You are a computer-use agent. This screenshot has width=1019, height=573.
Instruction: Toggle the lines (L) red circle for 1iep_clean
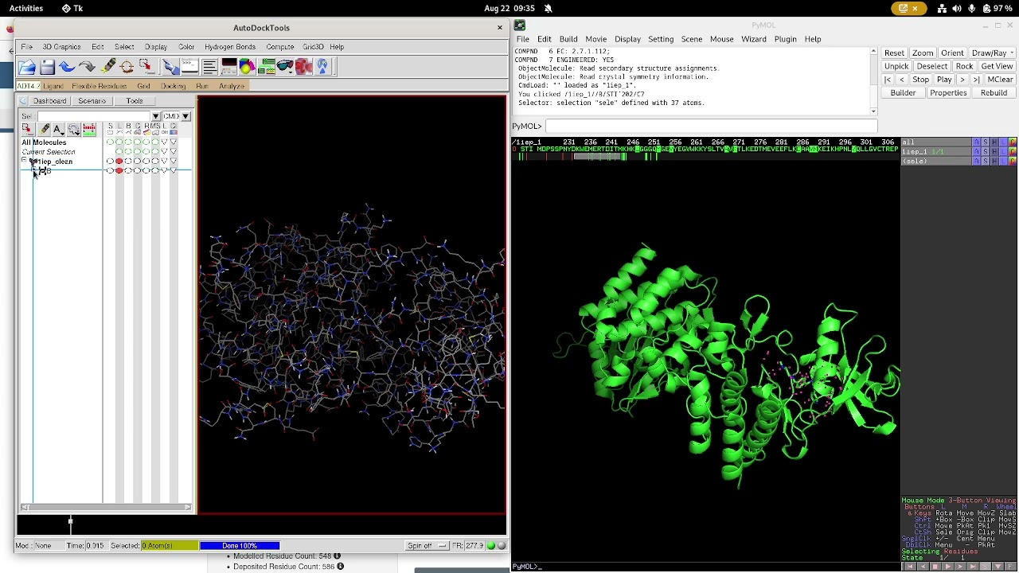(119, 161)
